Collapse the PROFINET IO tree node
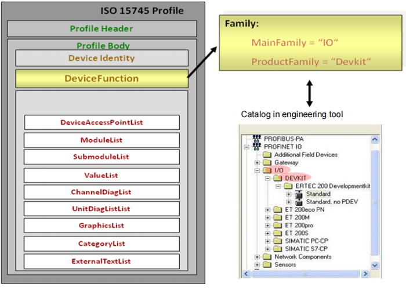The height and width of the screenshot is (294, 406). 246,147
